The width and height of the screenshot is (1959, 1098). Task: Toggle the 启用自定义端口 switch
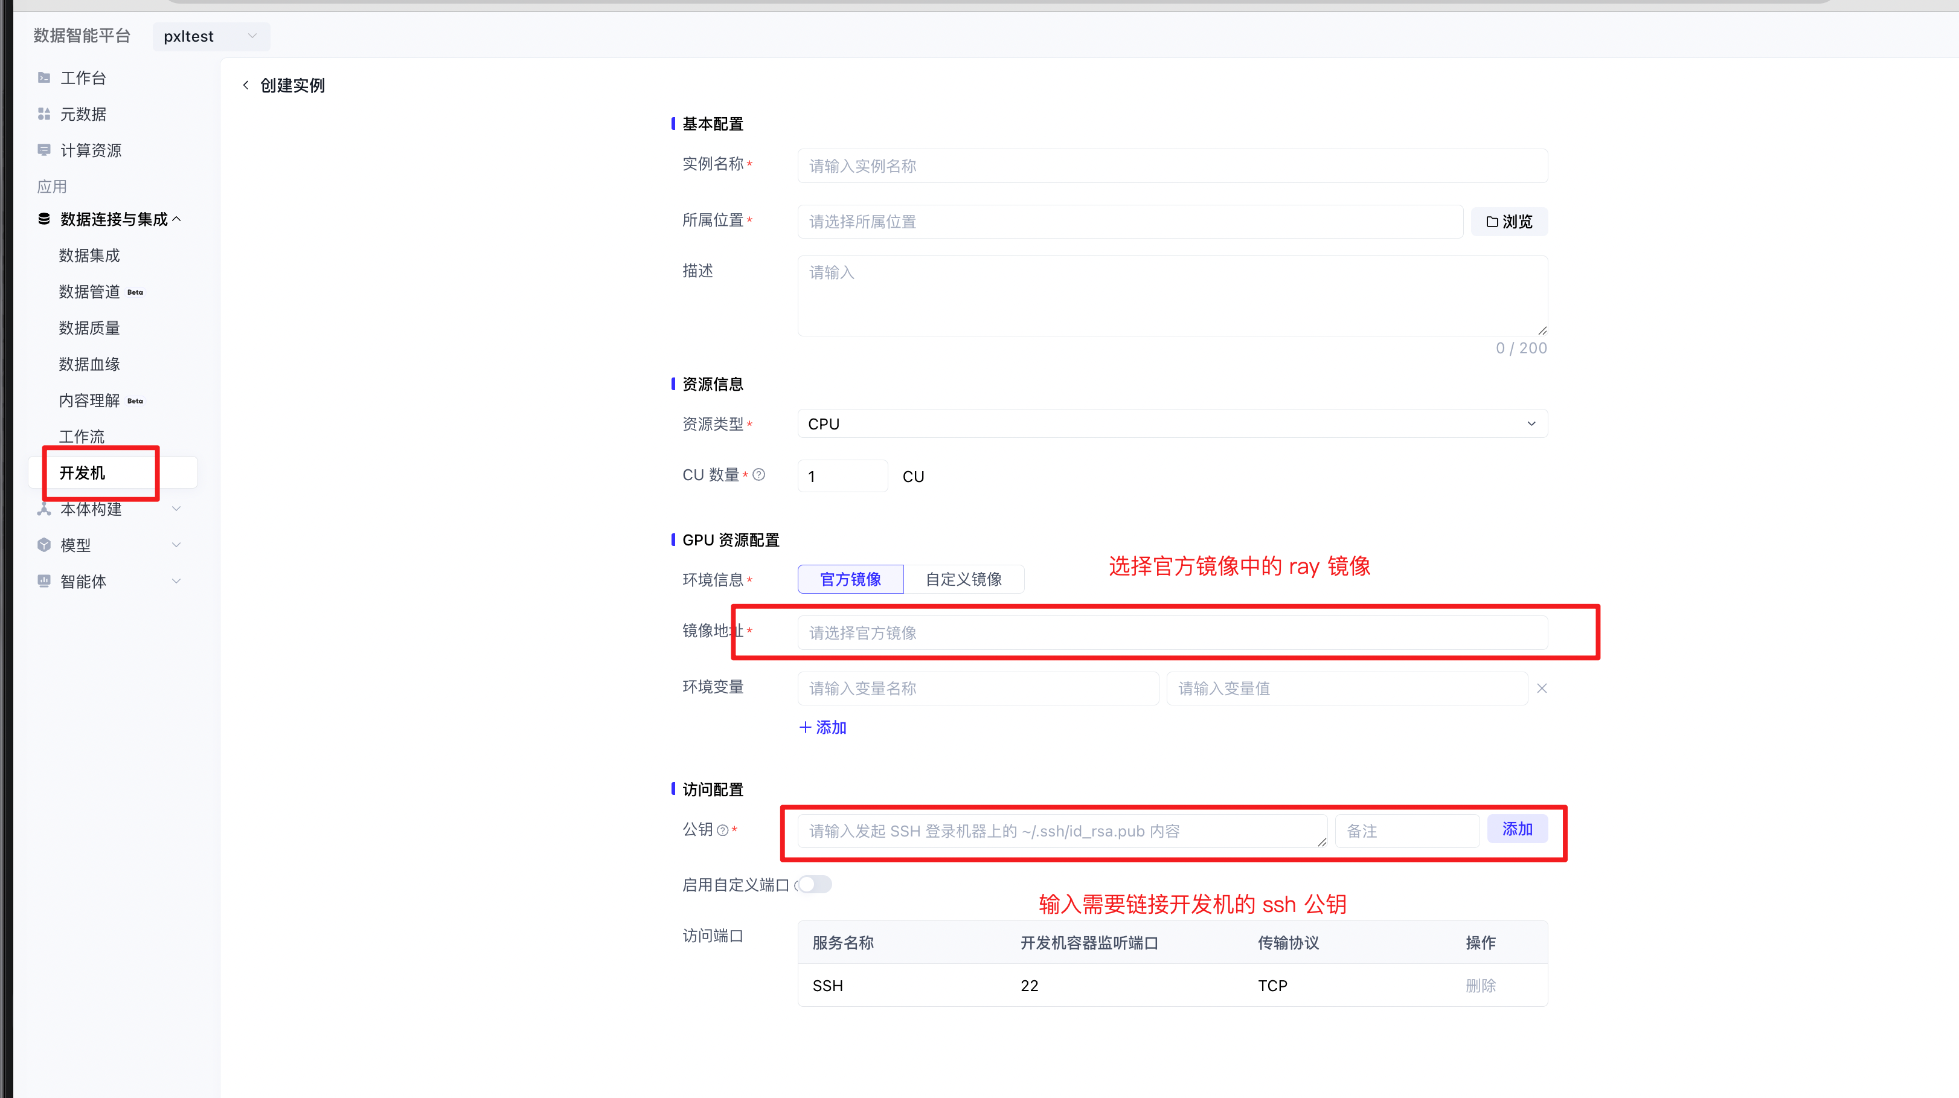(813, 884)
